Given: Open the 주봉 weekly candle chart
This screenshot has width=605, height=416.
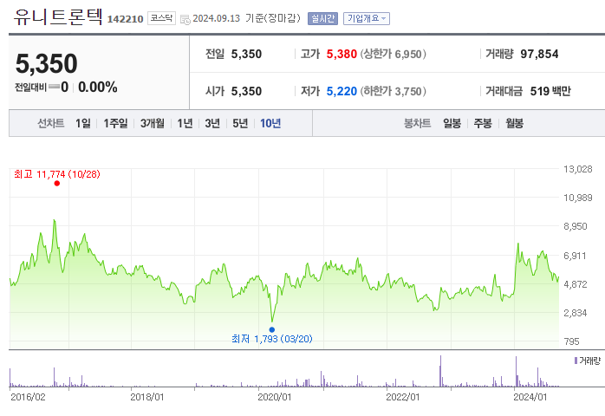Looking at the screenshot, I should [483, 123].
